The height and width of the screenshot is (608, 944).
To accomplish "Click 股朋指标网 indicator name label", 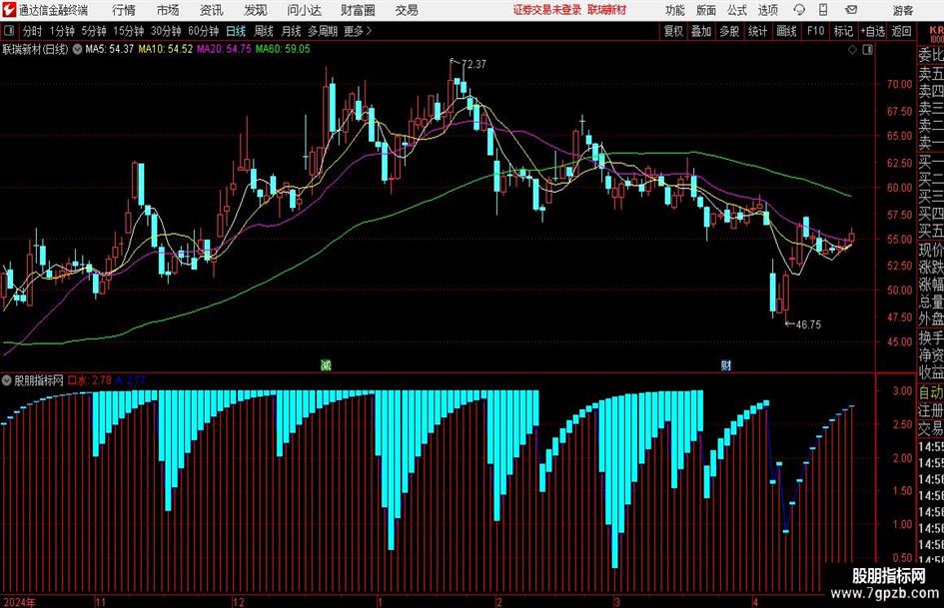I will [39, 380].
